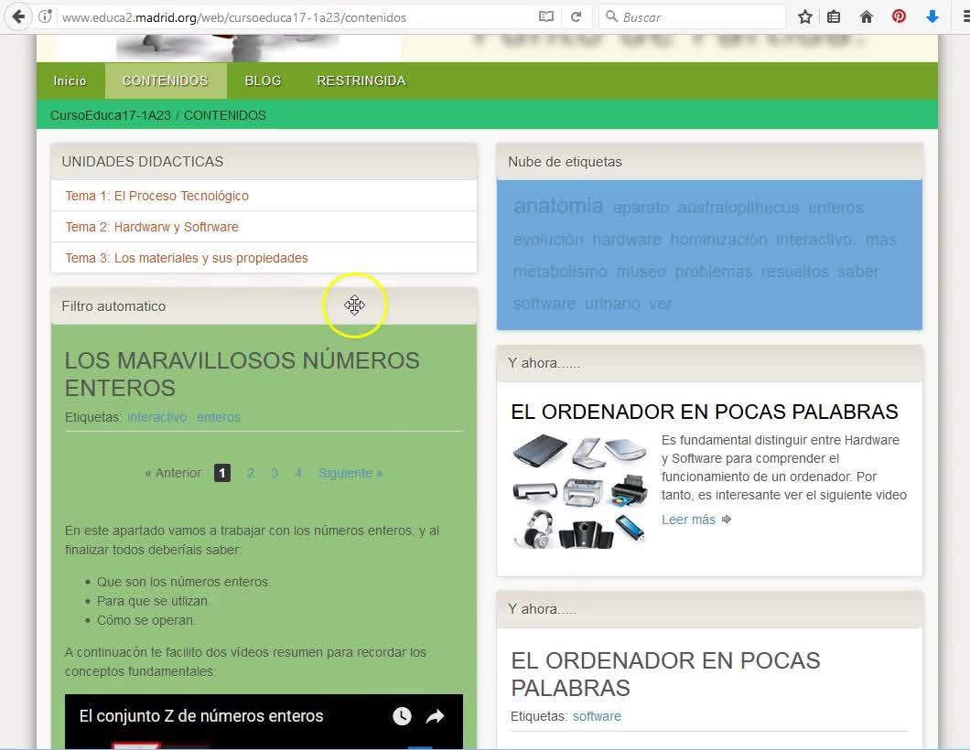Click the hominización tag in the cloud
This screenshot has height=750, width=970.
tap(719, 240)
